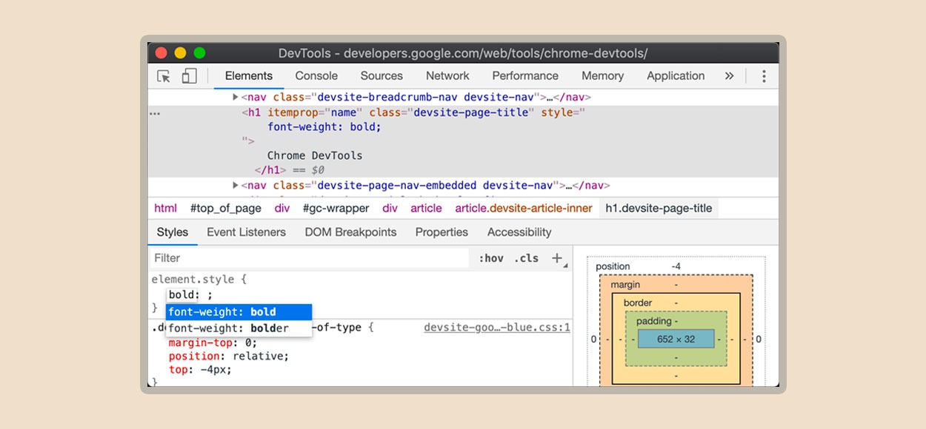Image resolution: width=926 pixels, height=429 pixels.
Task: Click the "Chrome DevTools" text node
Action: pyautogui.click(x=315, y=156)
